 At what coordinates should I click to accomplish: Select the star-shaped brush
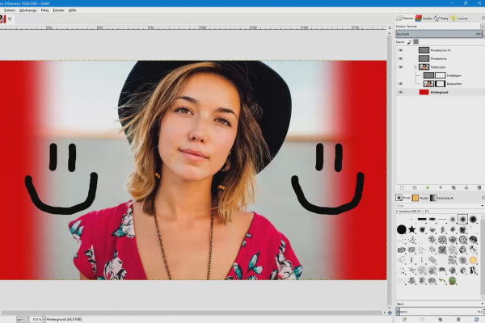pyautogui.click(x=411, y=229)
